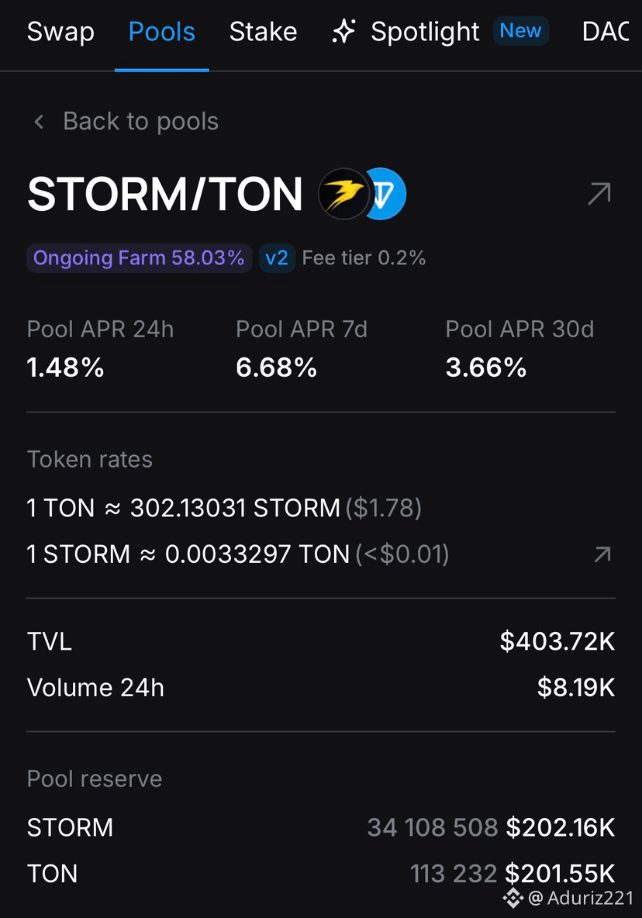Click the Pool APR 7d value

(276, 368)
